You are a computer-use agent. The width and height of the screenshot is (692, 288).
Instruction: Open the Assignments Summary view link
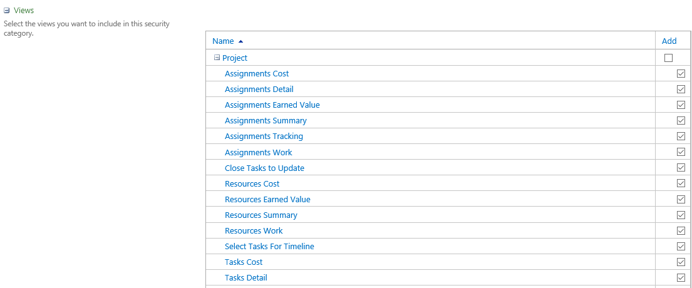[266, 120]
